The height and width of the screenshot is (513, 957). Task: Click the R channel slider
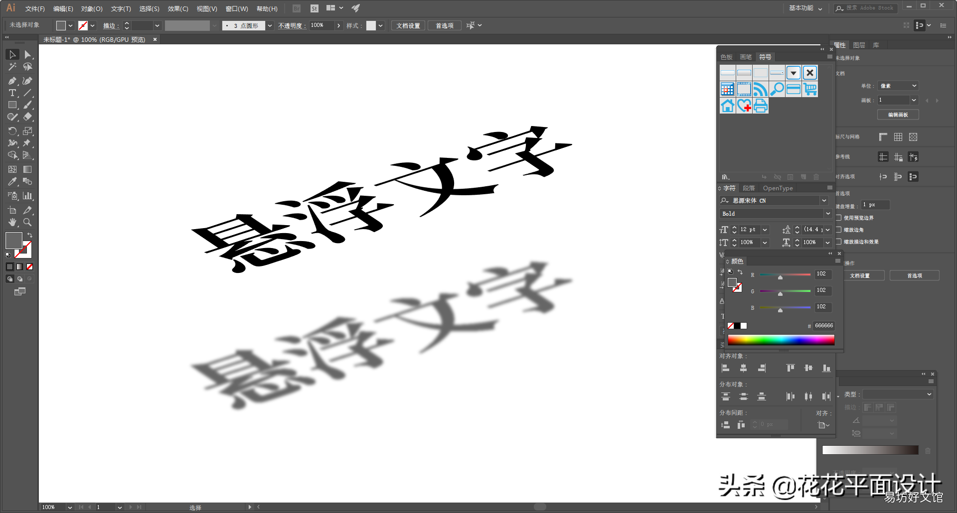coord(785,275)
